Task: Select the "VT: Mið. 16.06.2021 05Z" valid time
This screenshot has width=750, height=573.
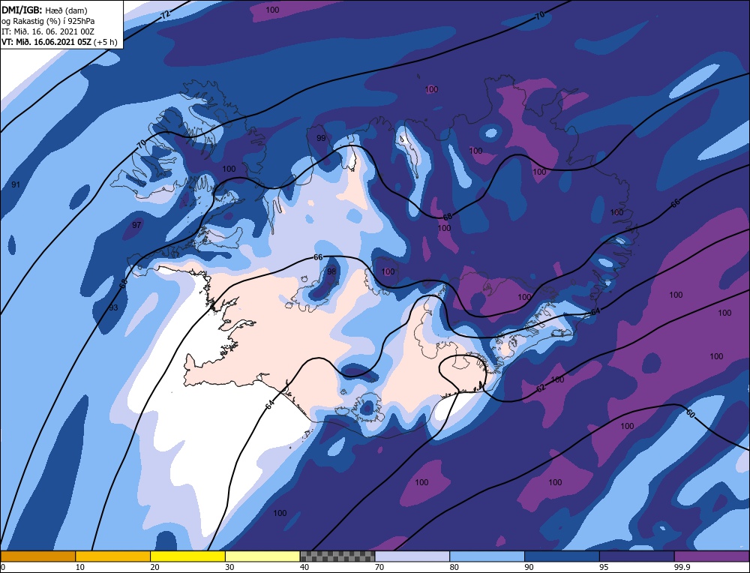Action: [46, 42]
